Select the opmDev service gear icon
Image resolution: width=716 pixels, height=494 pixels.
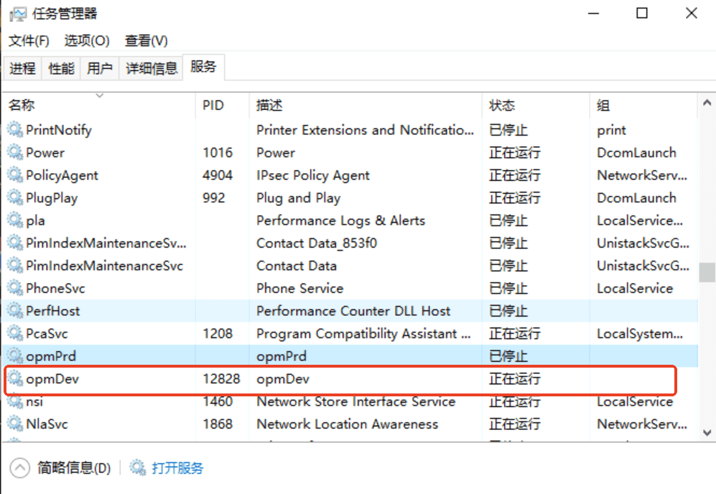(15, 378)
